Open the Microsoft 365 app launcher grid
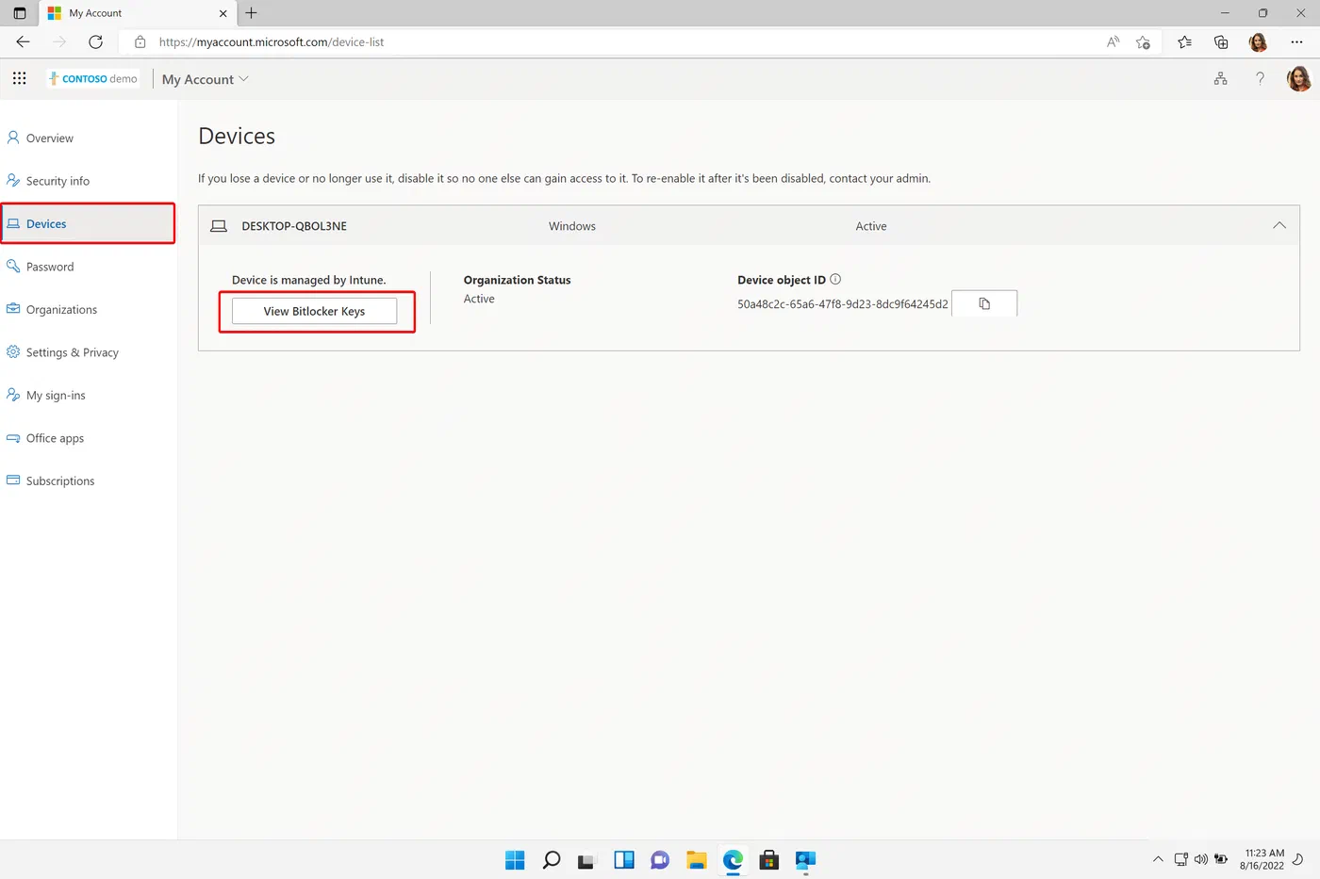Image resolution: width=1320 pixels, height=879 pixels. (x=20, y=79)
